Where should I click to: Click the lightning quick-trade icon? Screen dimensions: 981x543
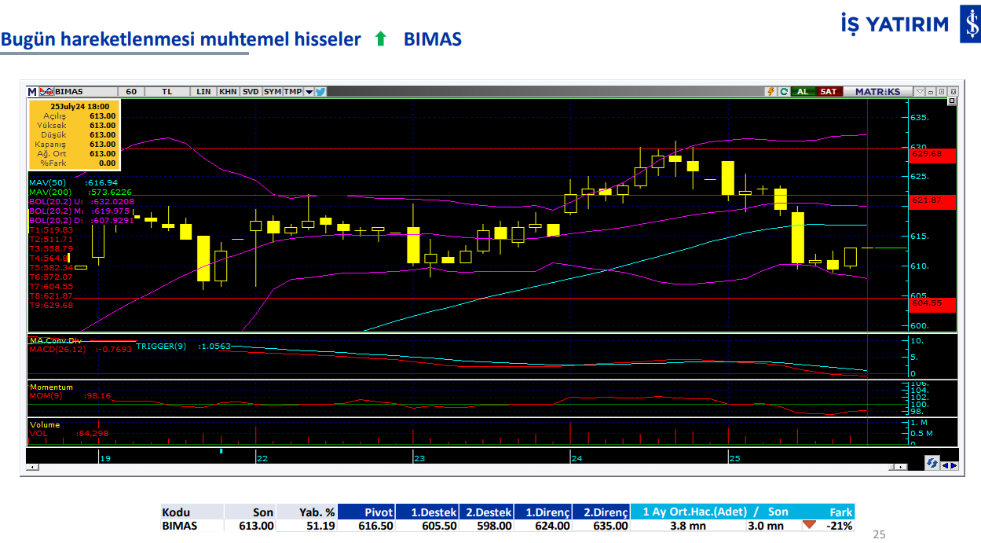tap(771, 91)
